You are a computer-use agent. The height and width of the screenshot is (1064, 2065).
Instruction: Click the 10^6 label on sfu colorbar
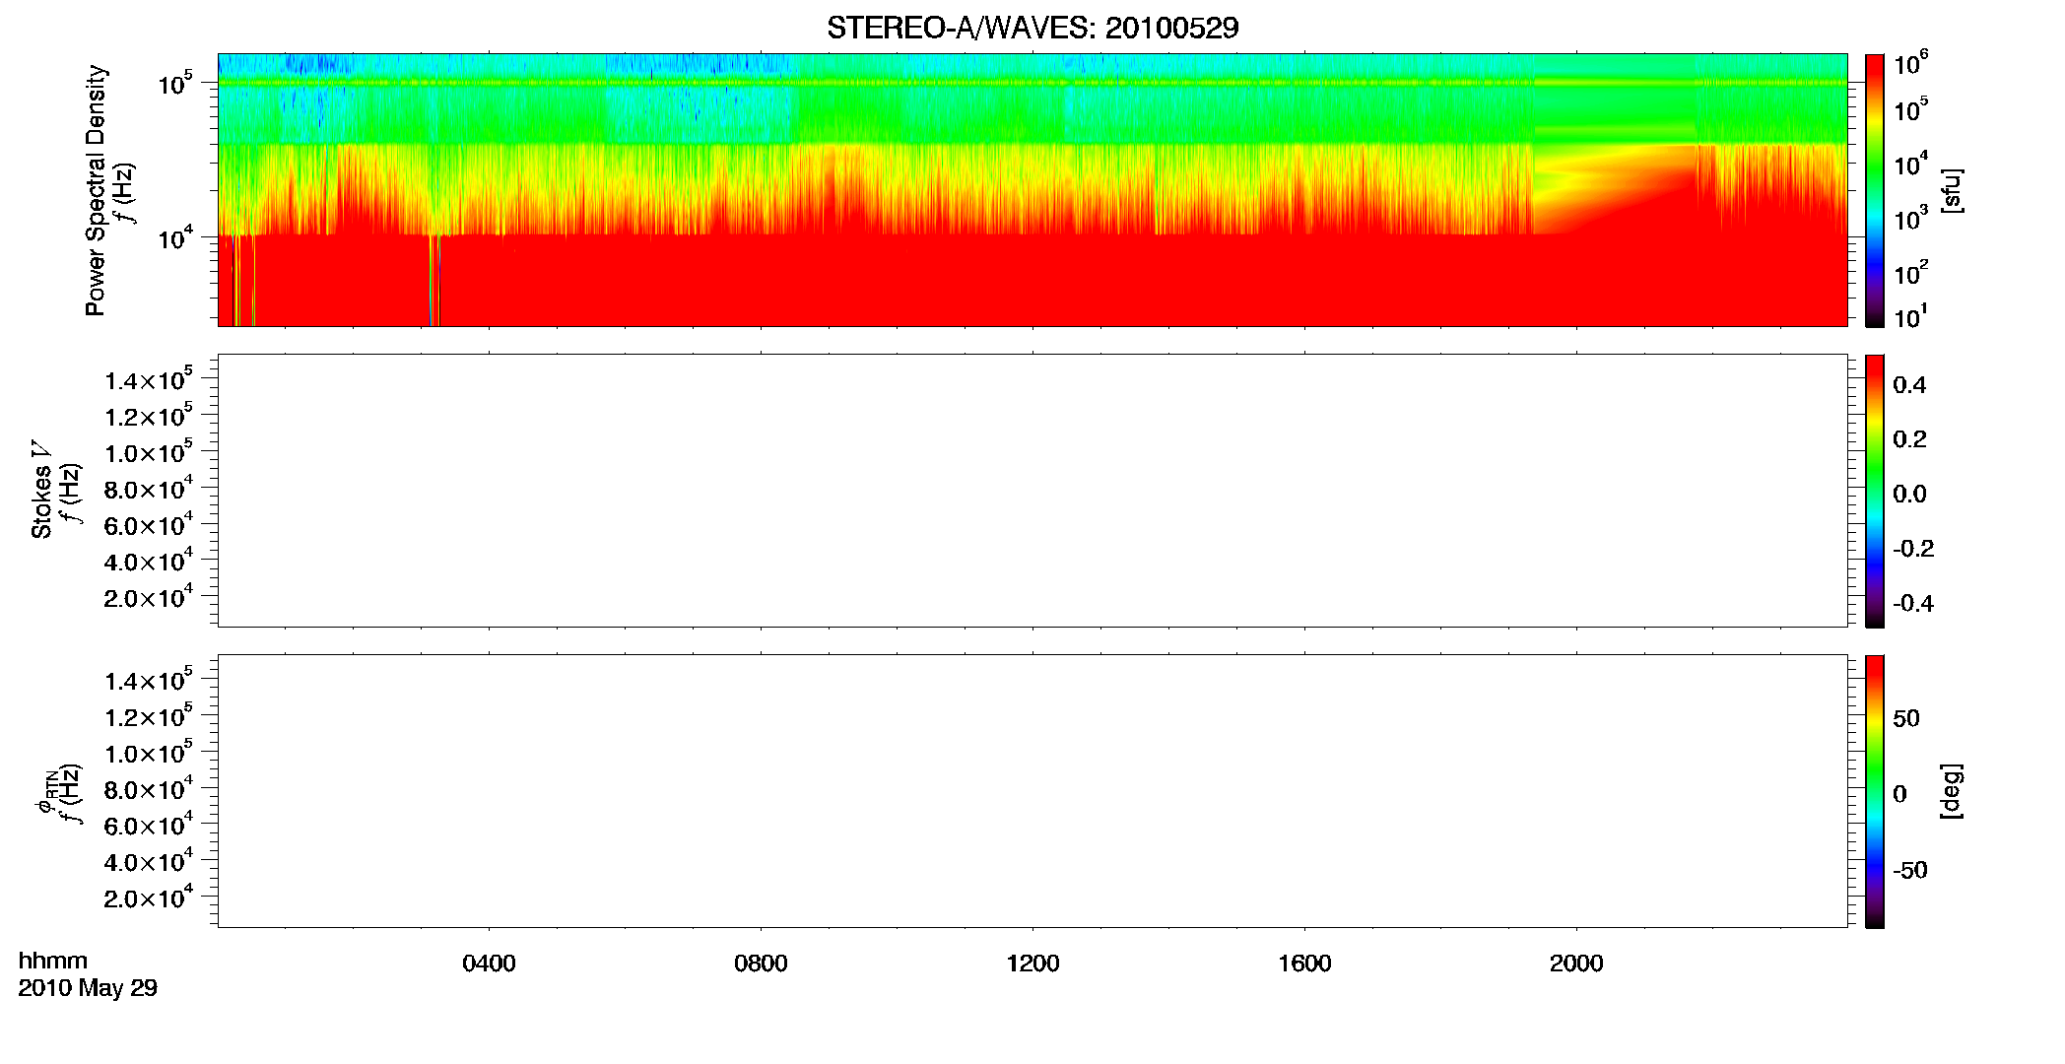[x=1910, y=64]
